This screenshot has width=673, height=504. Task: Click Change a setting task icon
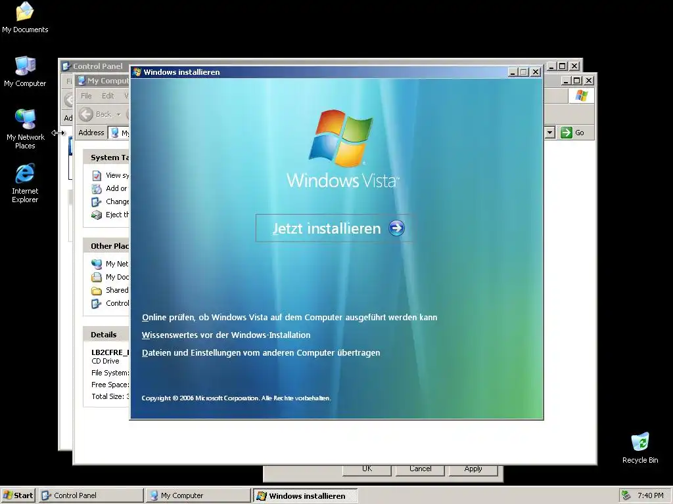(97, 202)
